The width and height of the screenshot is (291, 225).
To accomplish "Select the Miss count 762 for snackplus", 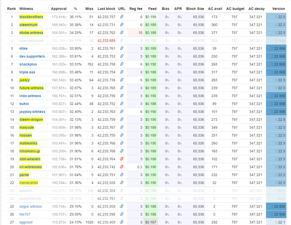I will [x=90, y=64].
